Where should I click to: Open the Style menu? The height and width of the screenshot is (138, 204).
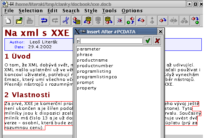pos(91,11)
